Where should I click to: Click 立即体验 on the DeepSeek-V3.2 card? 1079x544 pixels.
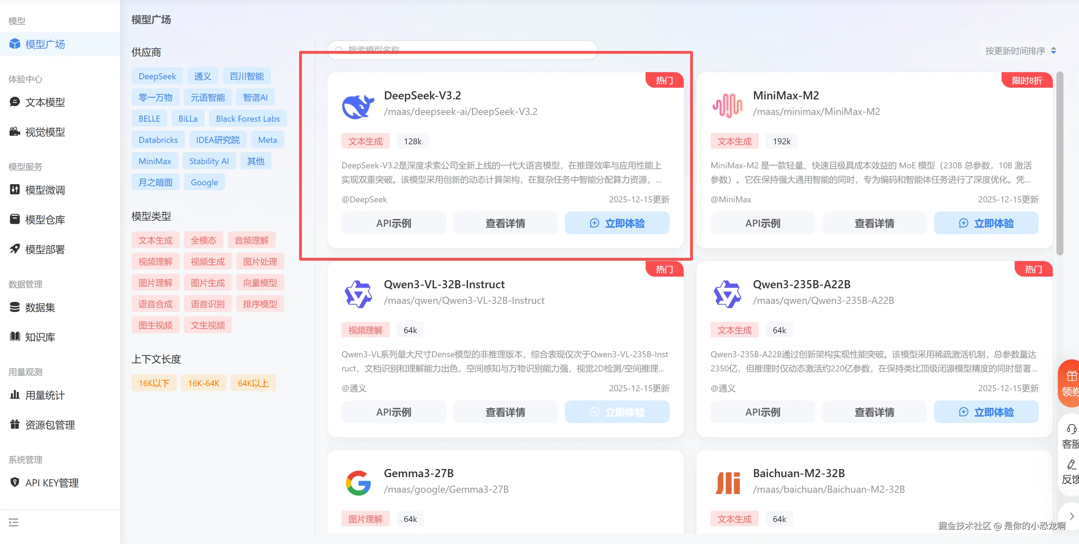click(617, 223)
